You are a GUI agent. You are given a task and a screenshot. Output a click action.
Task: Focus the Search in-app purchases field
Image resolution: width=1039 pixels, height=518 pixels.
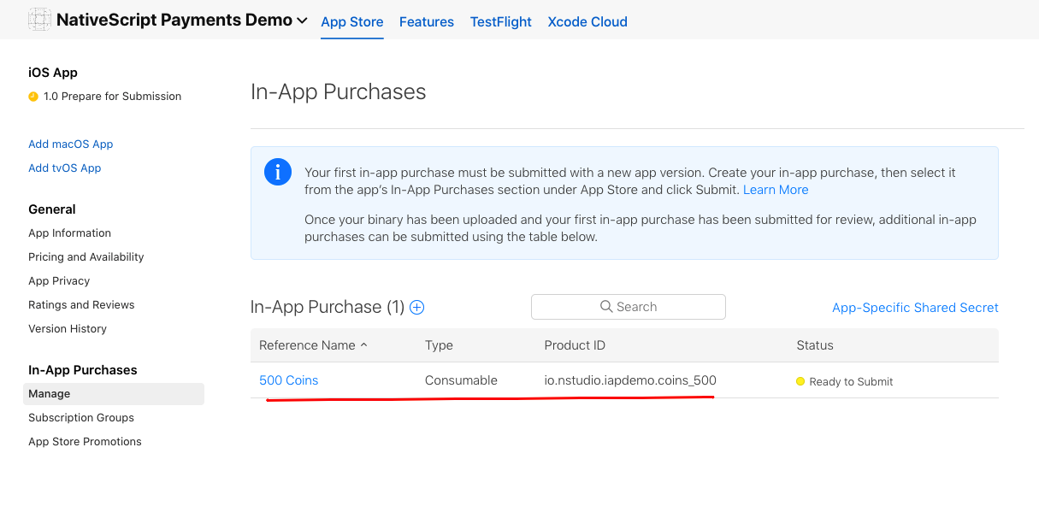pos(629,307)
